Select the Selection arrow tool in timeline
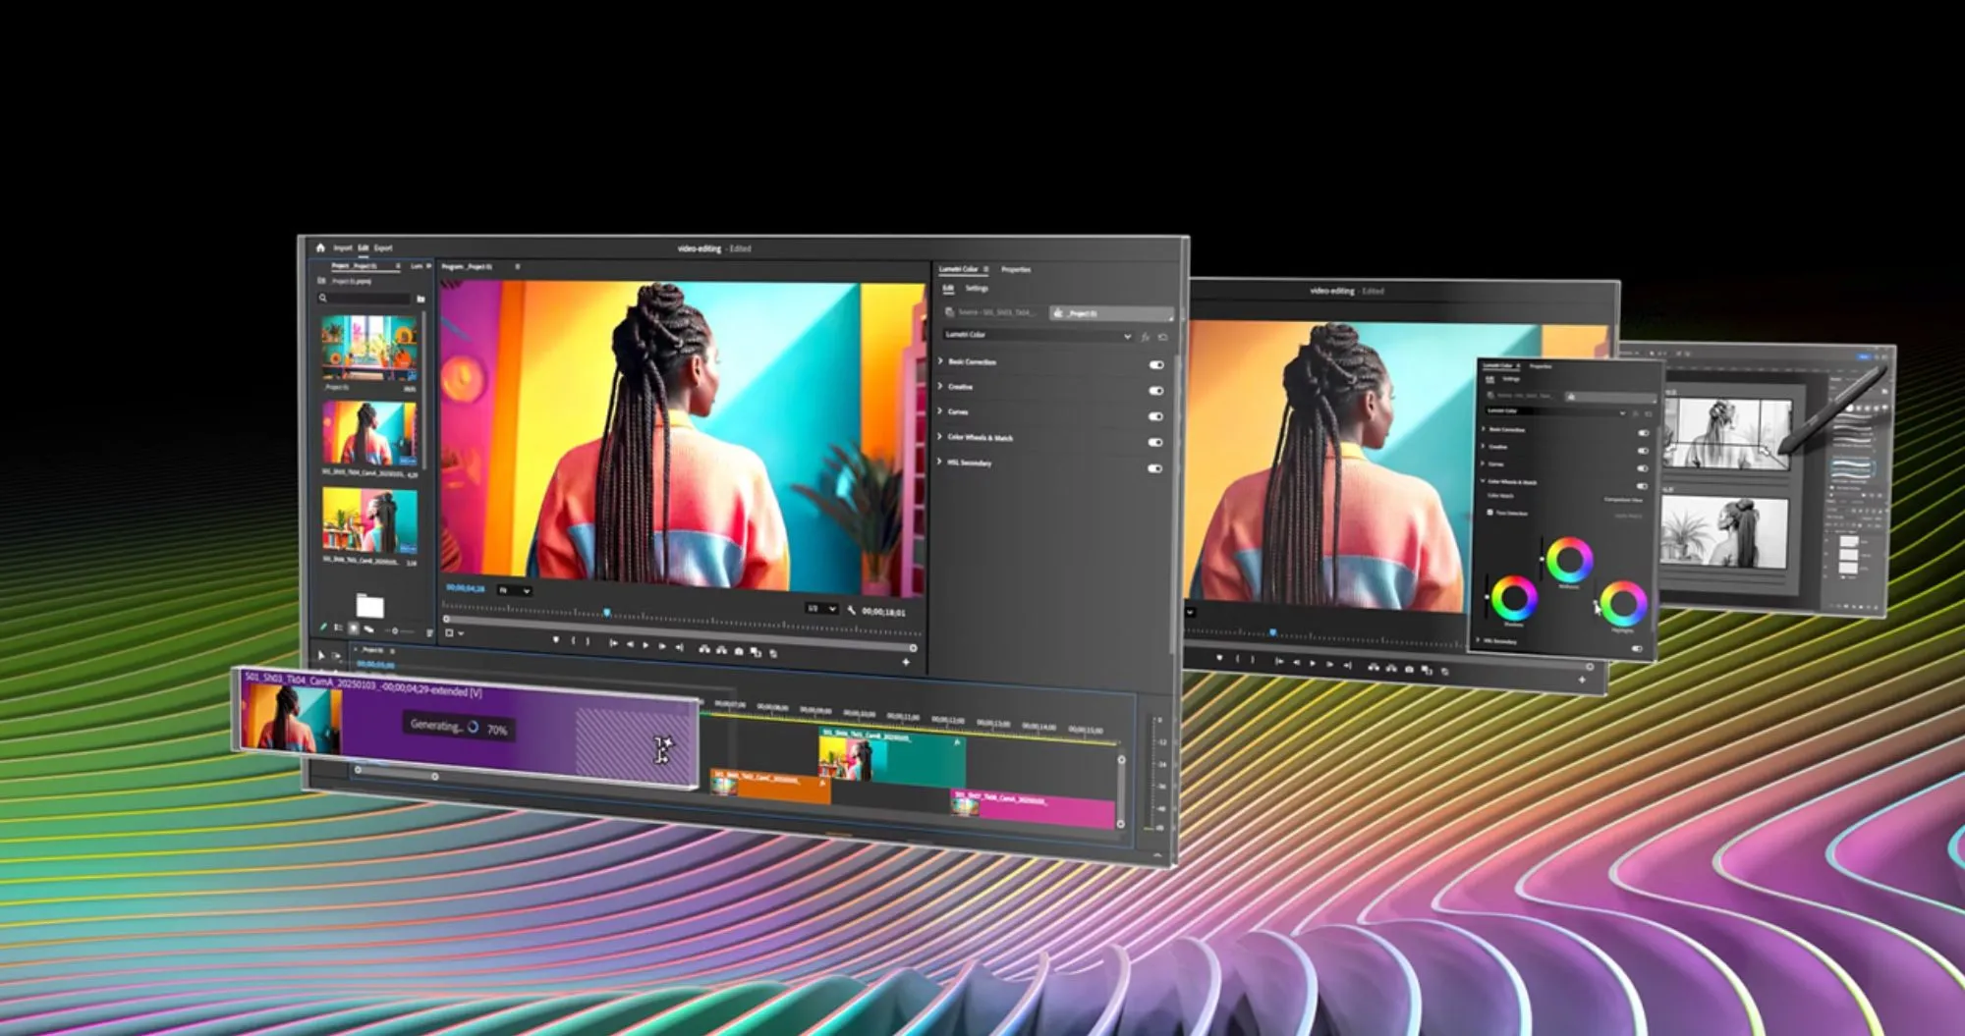The height and width of the screenshot is (1036, 1965). 321,655
